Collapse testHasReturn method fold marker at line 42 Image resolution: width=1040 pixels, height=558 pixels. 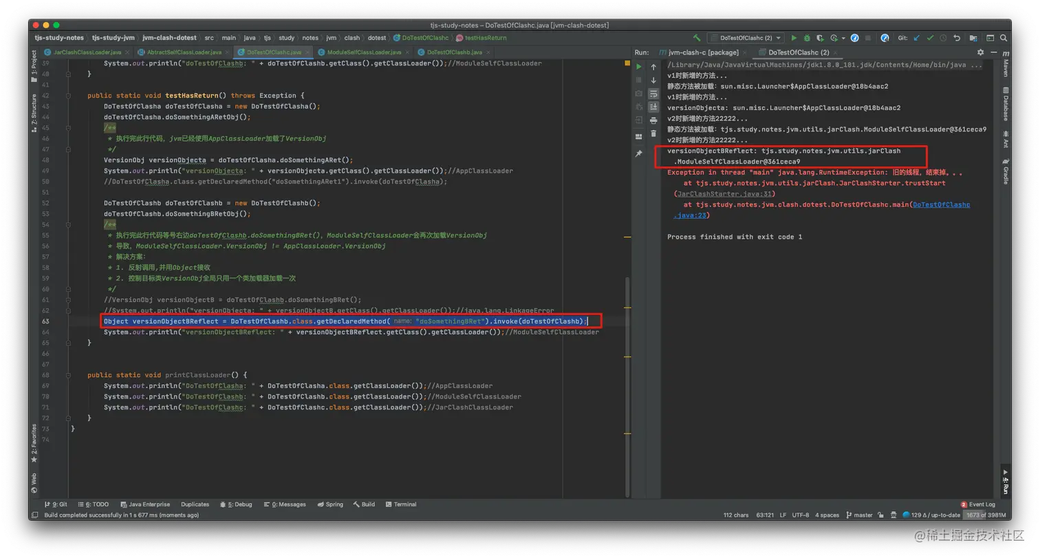tap(69, 96)
